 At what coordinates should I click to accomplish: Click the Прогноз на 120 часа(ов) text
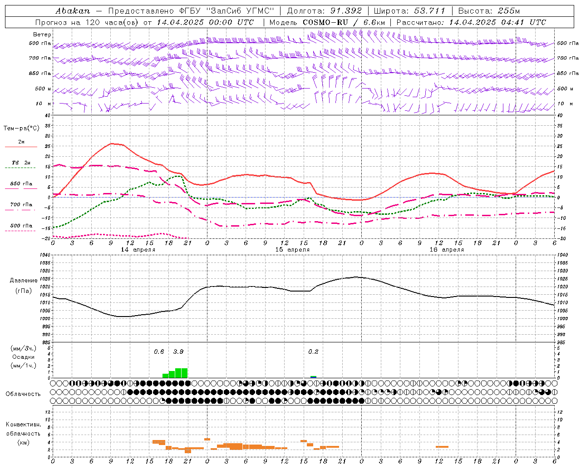tap(87, 22)
